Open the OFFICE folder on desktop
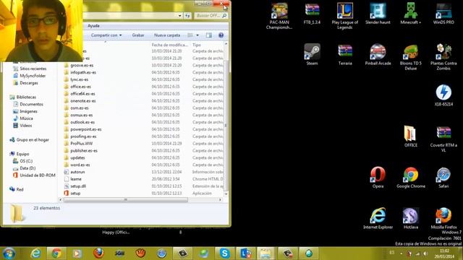This screenshot has height=260, width=463. click(x=411, y=136)
